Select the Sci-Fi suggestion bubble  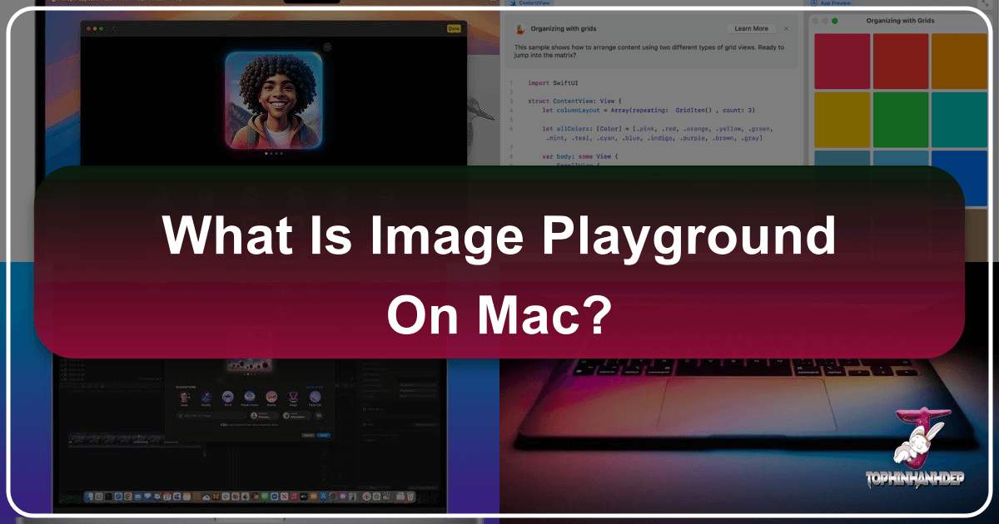pyautogui.click(x=227, y=397)
